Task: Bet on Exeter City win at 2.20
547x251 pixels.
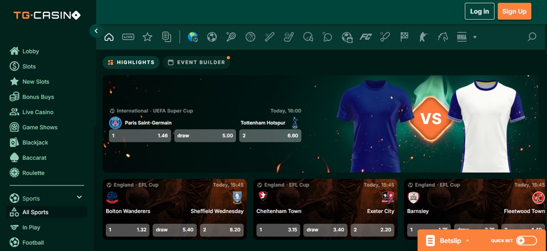Action: tap(372, 230)
